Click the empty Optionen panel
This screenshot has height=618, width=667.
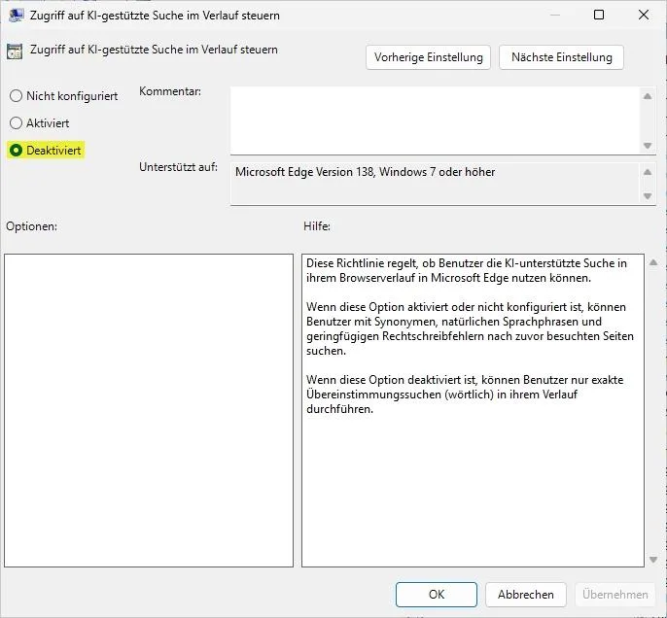(x=149, y=410)
